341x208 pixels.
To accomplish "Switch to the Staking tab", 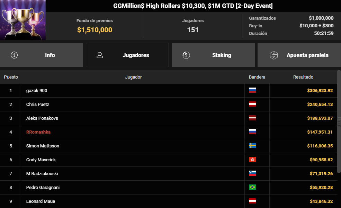I will 213,55.
